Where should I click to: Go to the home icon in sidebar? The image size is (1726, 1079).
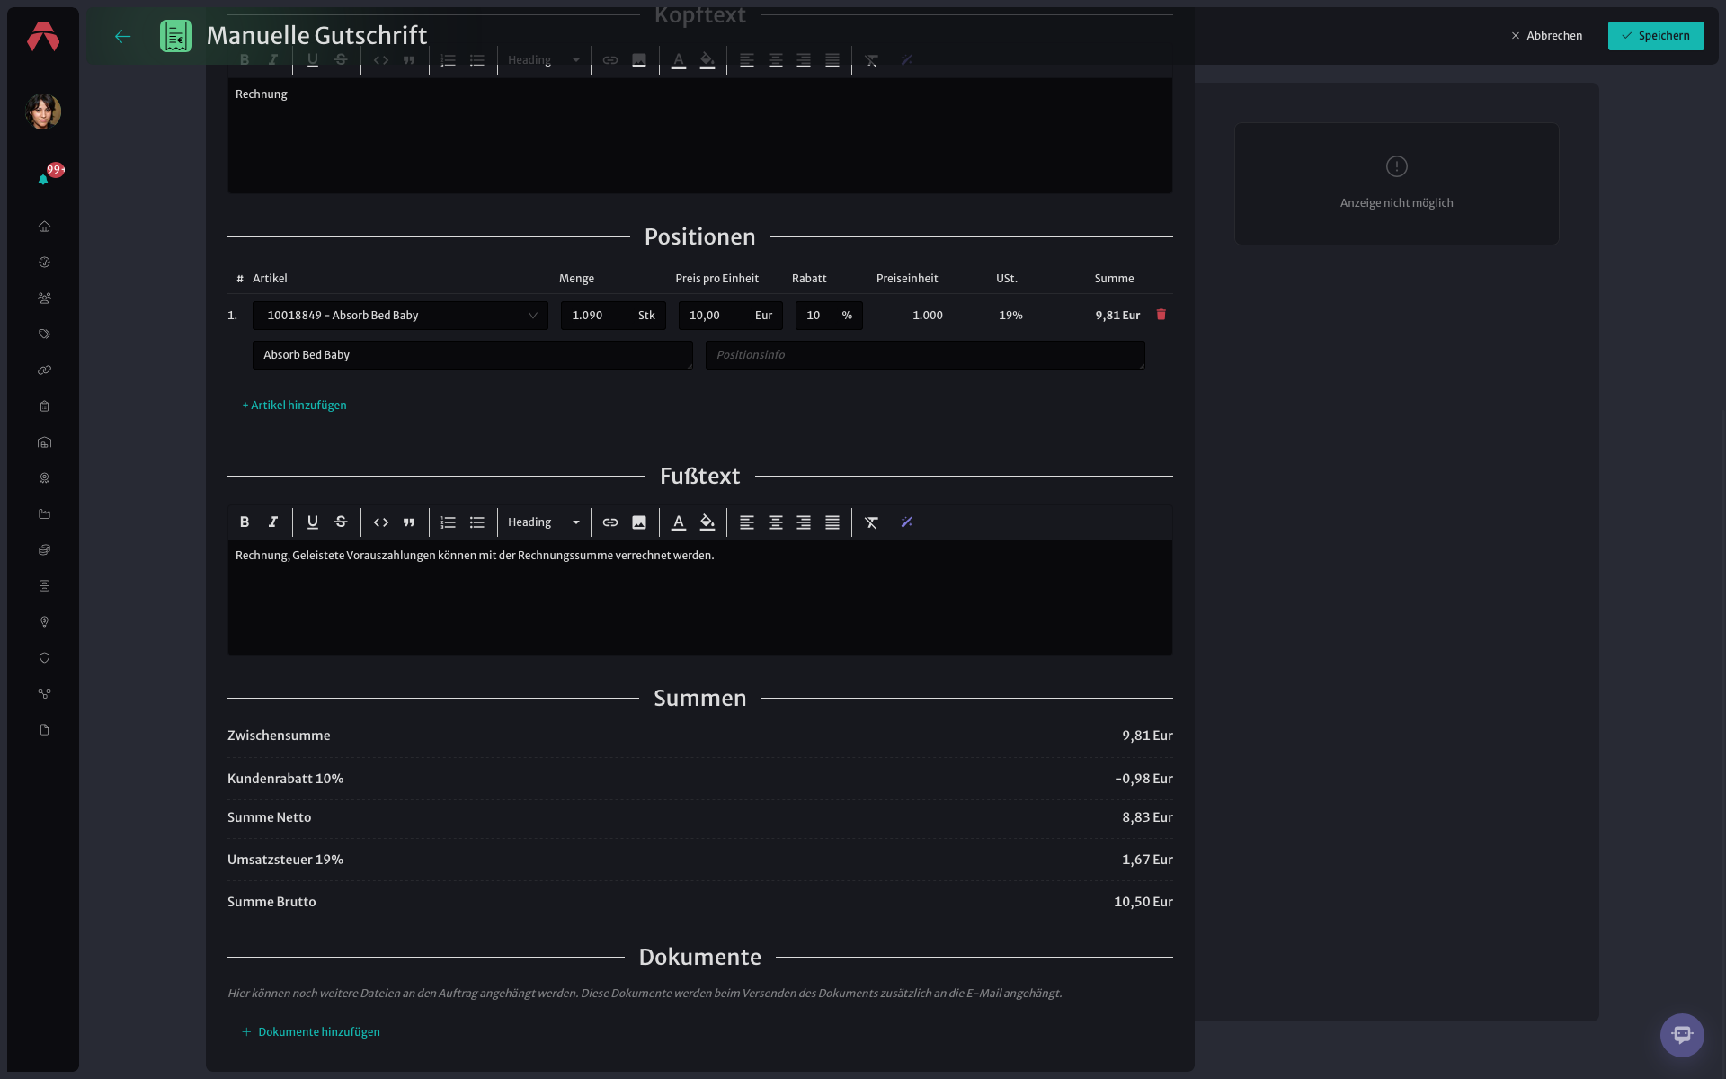click(x=44, y=227)
